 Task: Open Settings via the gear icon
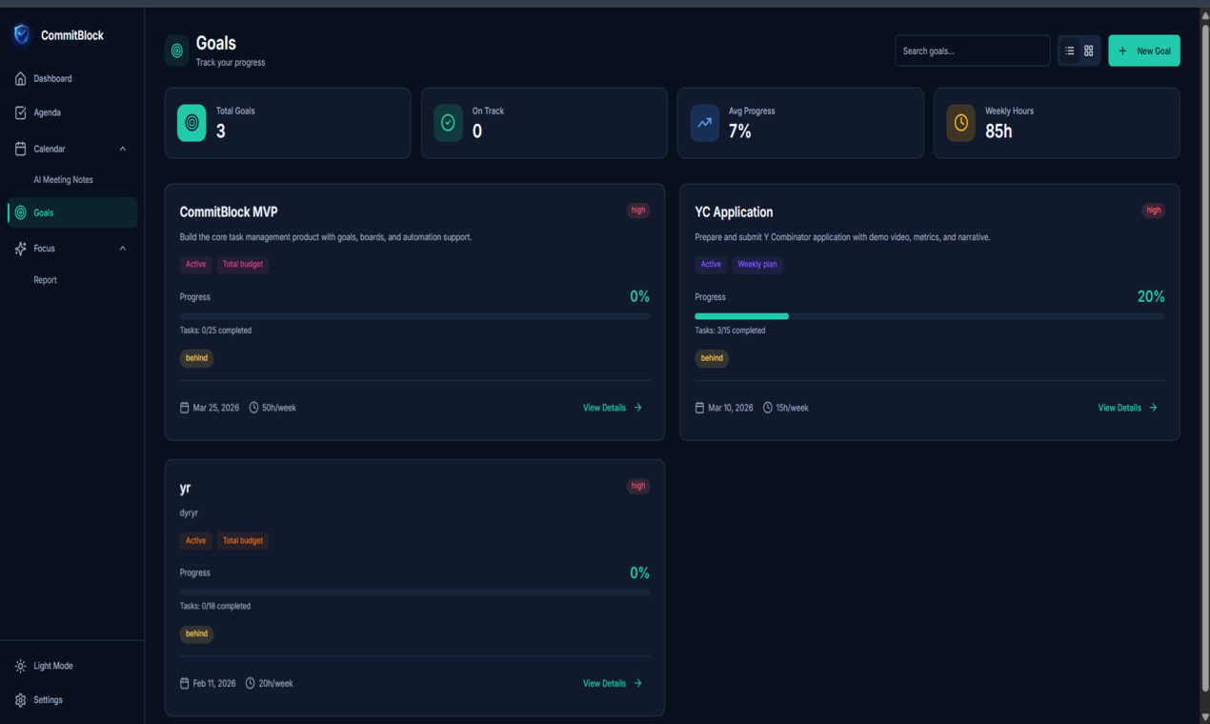click(x=20, y=699)
